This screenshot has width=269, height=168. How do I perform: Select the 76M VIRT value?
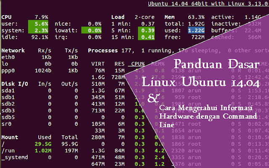(100, 71)
